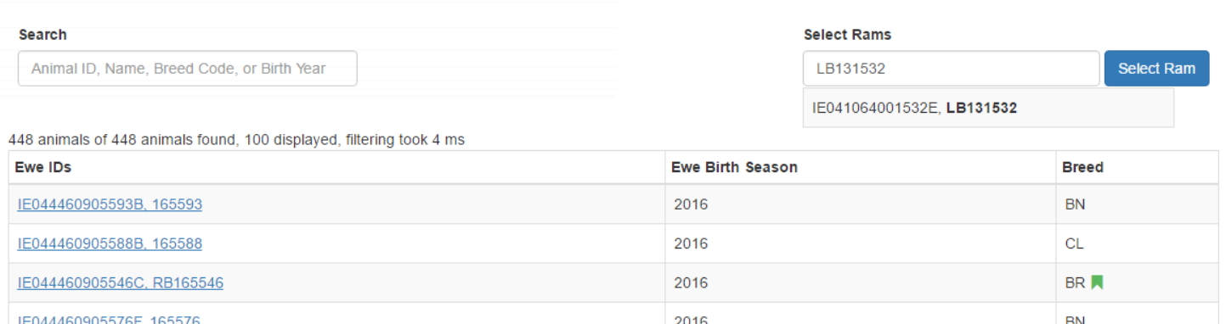Click the Select Rams input containing LB131532
The image size is (1226, 324).
point(951,69)
